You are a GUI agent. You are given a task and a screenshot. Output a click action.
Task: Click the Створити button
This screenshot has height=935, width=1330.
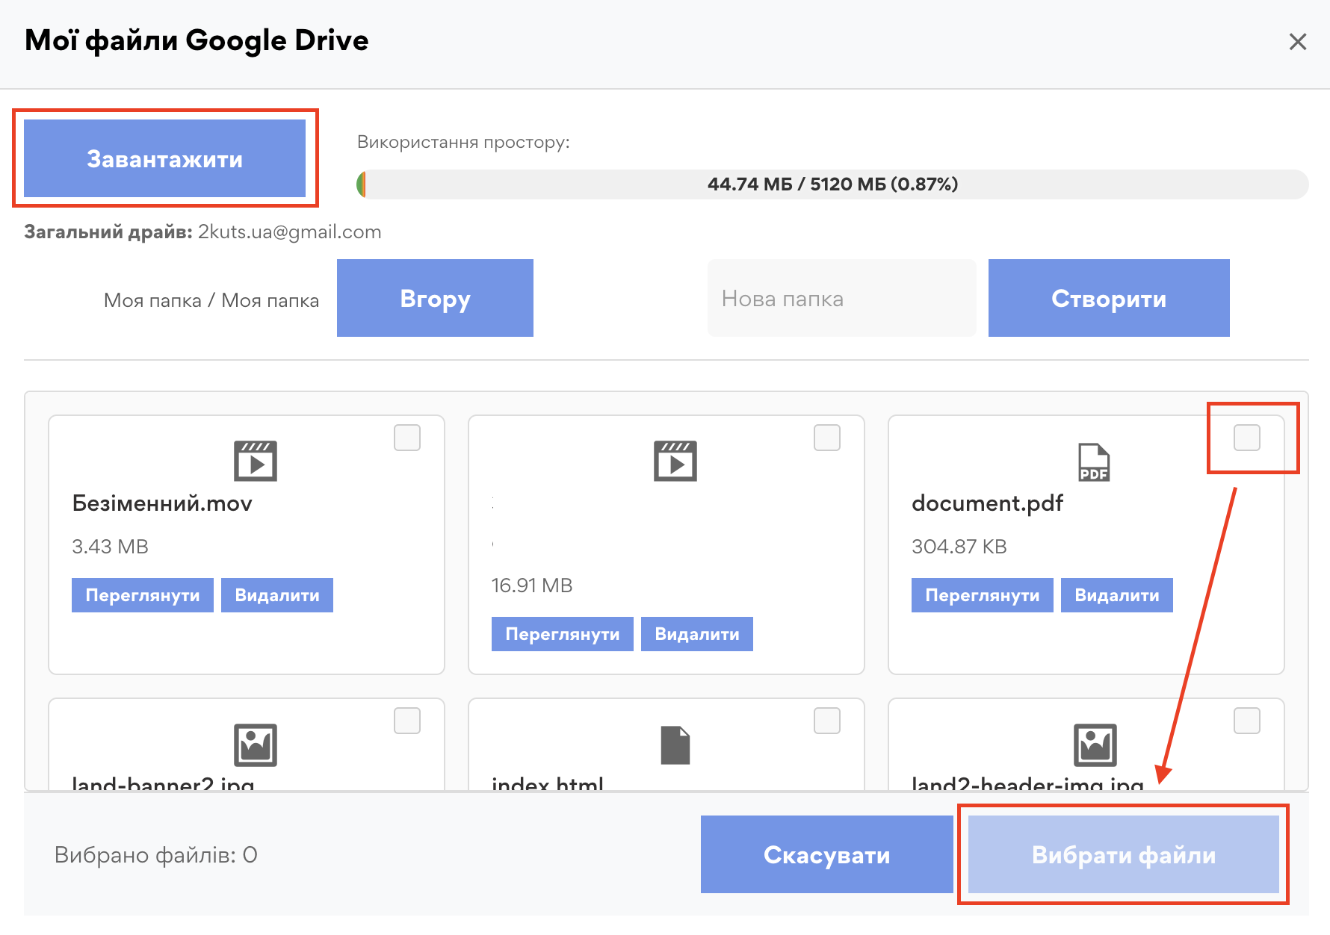coord(1108,298)
